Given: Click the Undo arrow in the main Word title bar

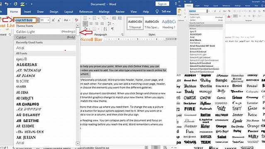Looking at the screenshot, I should tap(6, 4).
